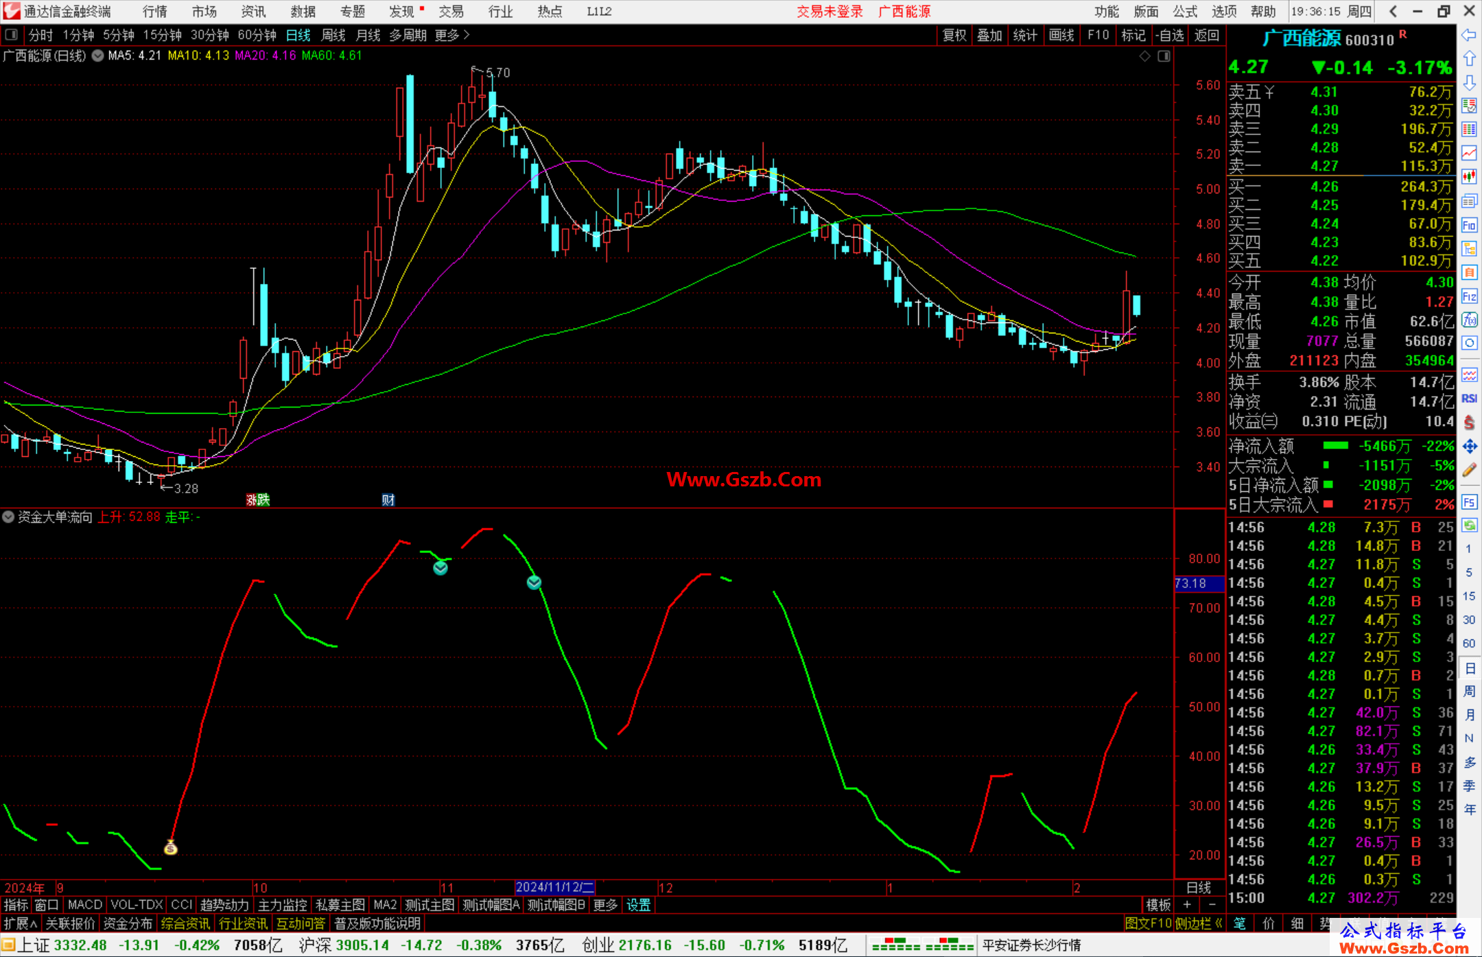Click the 返回 button
The width and height of the screenshot is (1482, 957).
pos(1206,35)
